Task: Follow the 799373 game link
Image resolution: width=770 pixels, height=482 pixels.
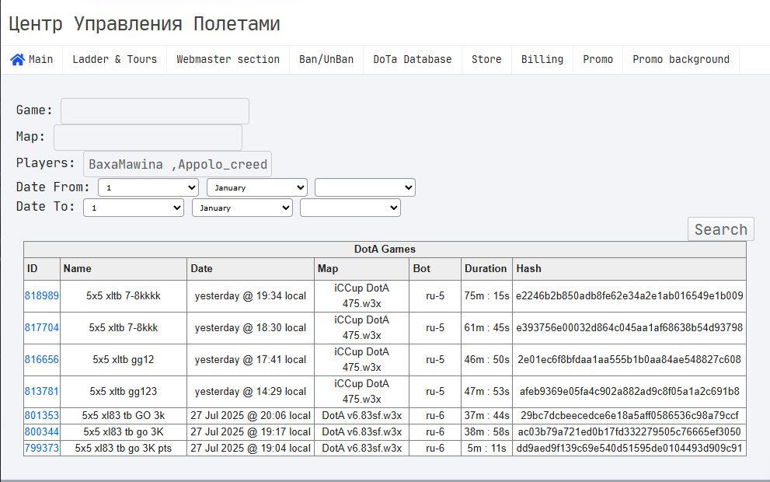Action: (42, 448)
